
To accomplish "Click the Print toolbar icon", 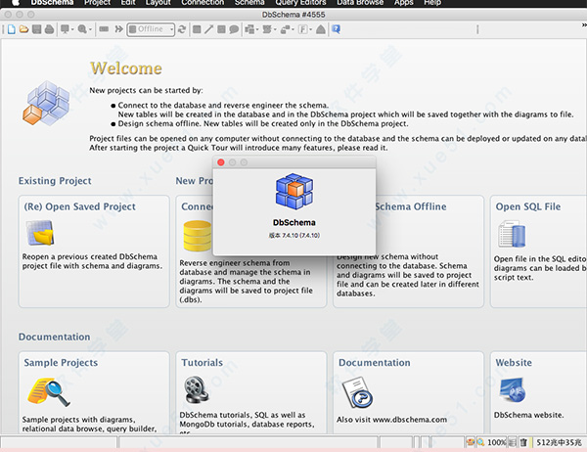I will pos(50,29).
